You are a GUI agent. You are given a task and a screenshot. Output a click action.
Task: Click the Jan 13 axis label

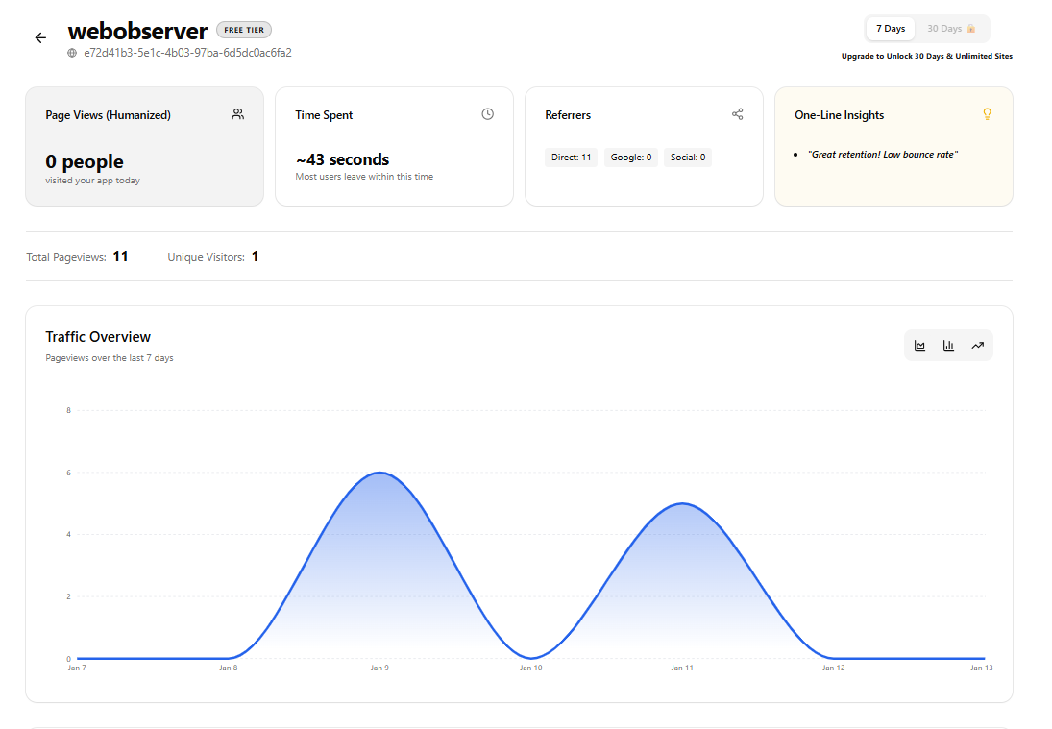click(x=982, y=668)
